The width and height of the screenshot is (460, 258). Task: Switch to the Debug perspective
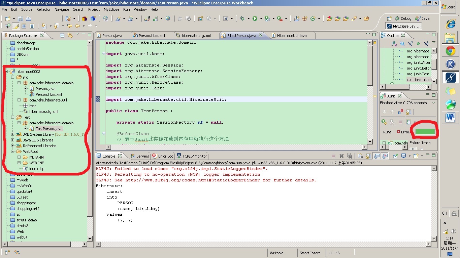402,18
